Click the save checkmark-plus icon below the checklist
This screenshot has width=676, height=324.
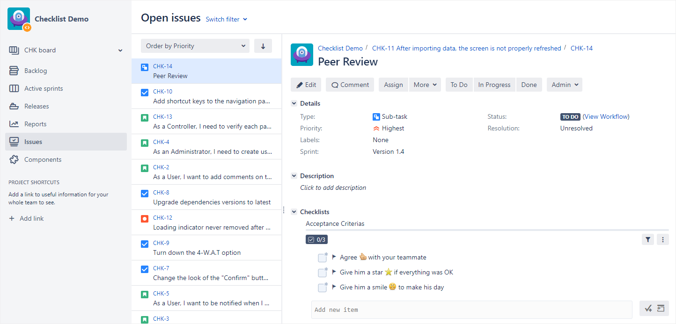[648, 308]
